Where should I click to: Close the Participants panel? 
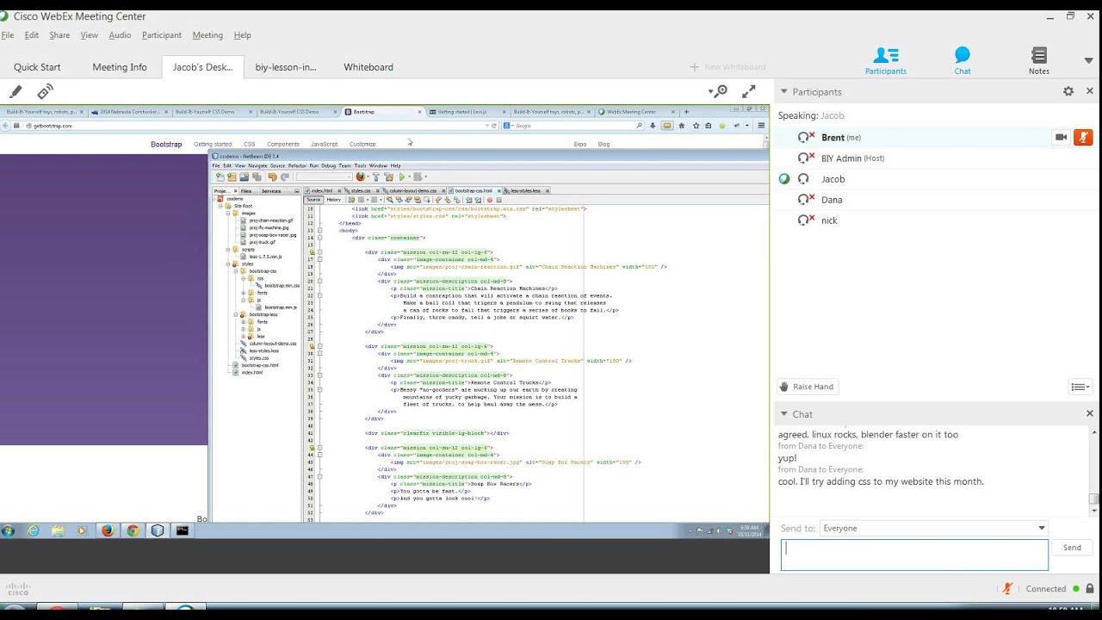click(1090, 91)
